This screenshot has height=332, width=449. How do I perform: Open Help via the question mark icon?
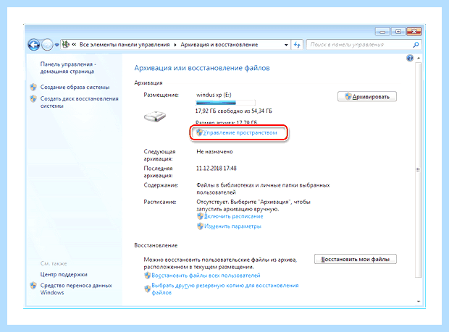(410, 58)
